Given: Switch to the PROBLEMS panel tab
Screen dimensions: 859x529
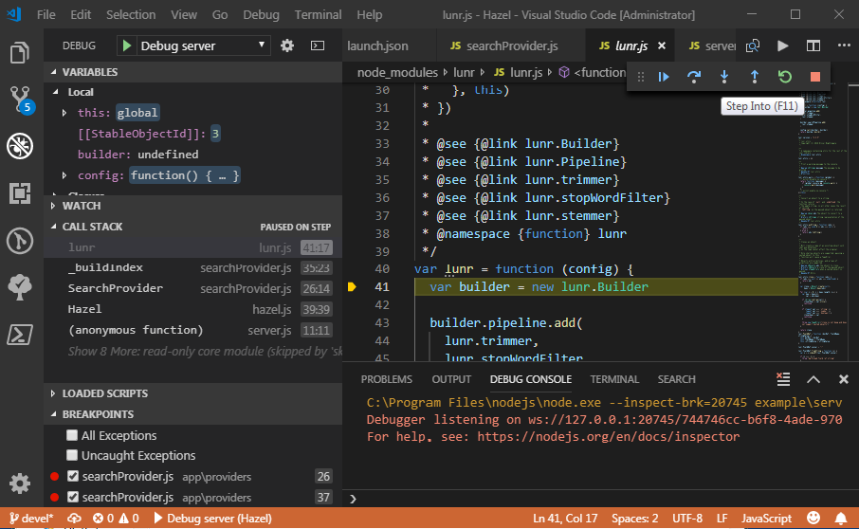Looking at the screenshot, I should pos(386,379).
